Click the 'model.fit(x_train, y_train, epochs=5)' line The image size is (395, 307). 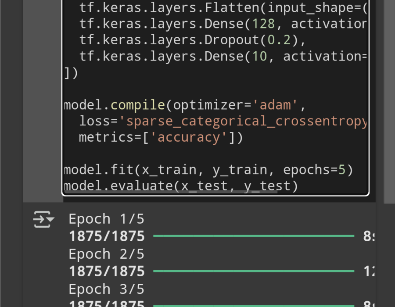tap(208, 170)
